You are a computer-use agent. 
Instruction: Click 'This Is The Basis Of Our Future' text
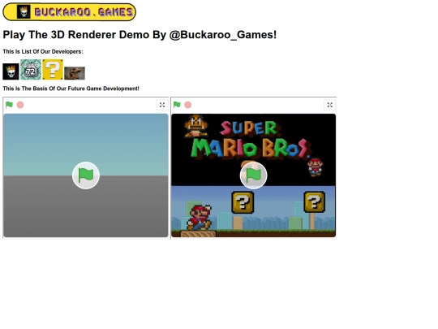click(x=71, y=89)
